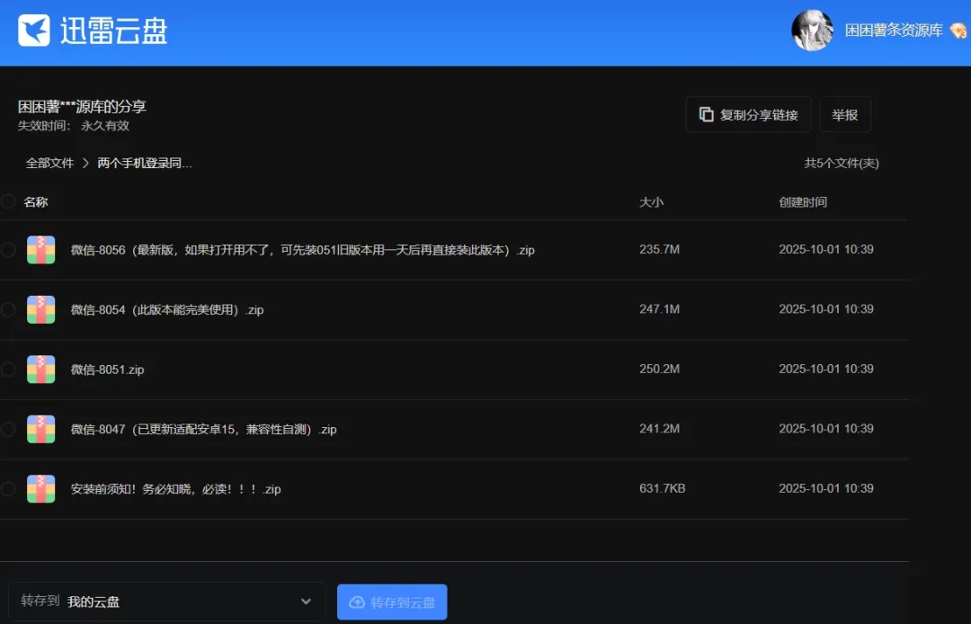The height and width of the screenshot is (624, 971).
Task: Sort by the 大小 column header
Action: click(652, 202)
